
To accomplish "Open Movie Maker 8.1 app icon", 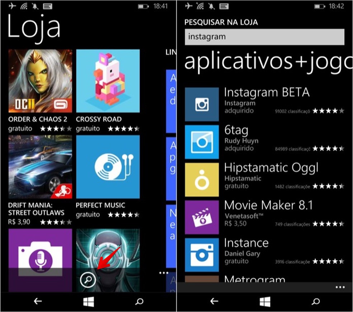I will tap(202, 218).
